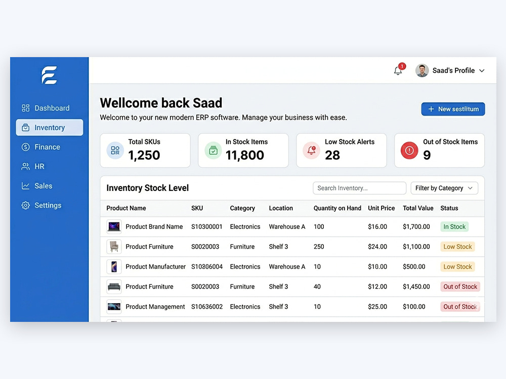The image size is (506, 379).
Task: Click SKU S10806004
Action: coord(207,266)
